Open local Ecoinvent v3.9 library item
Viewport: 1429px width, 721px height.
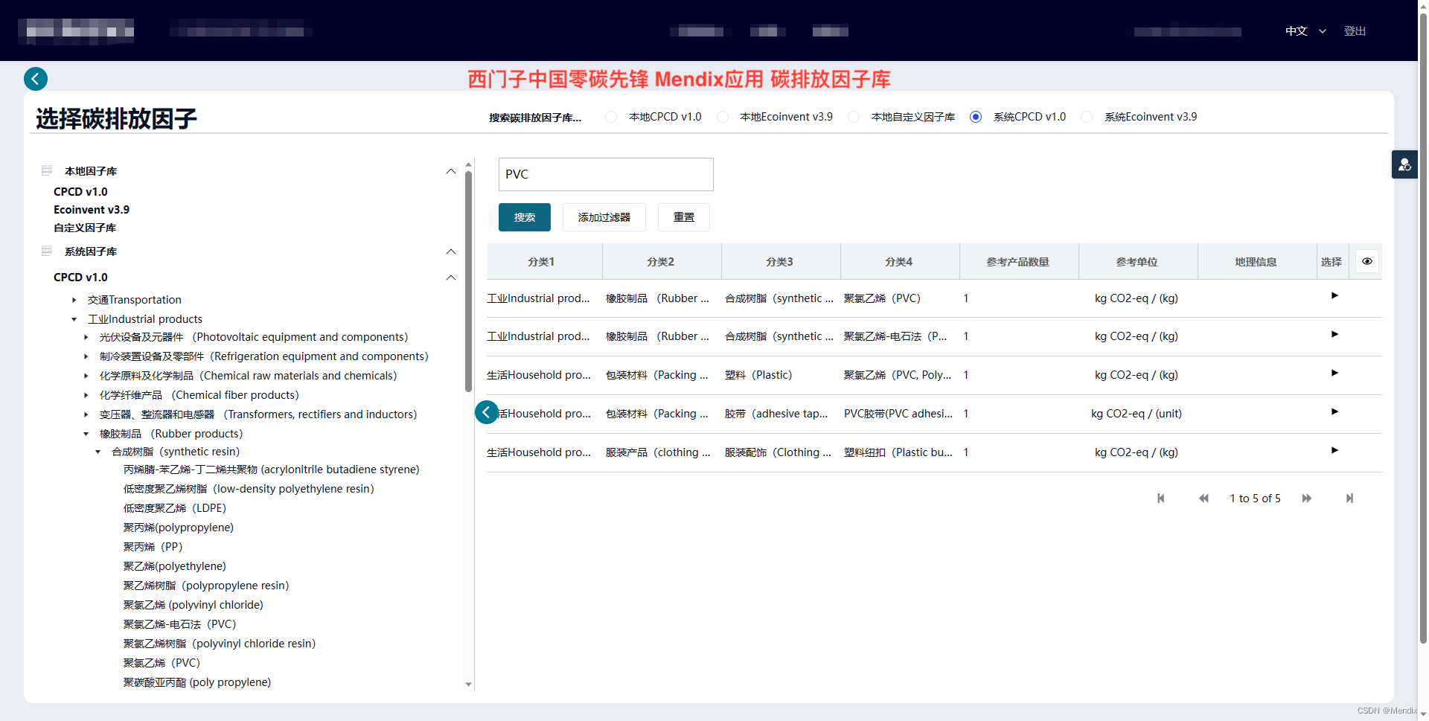click(x=92, y=210)
